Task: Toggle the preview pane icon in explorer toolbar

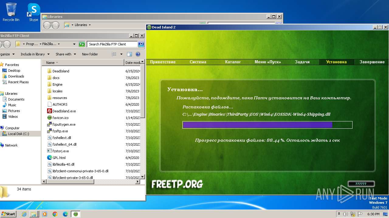Action: [x=129, y=54]
